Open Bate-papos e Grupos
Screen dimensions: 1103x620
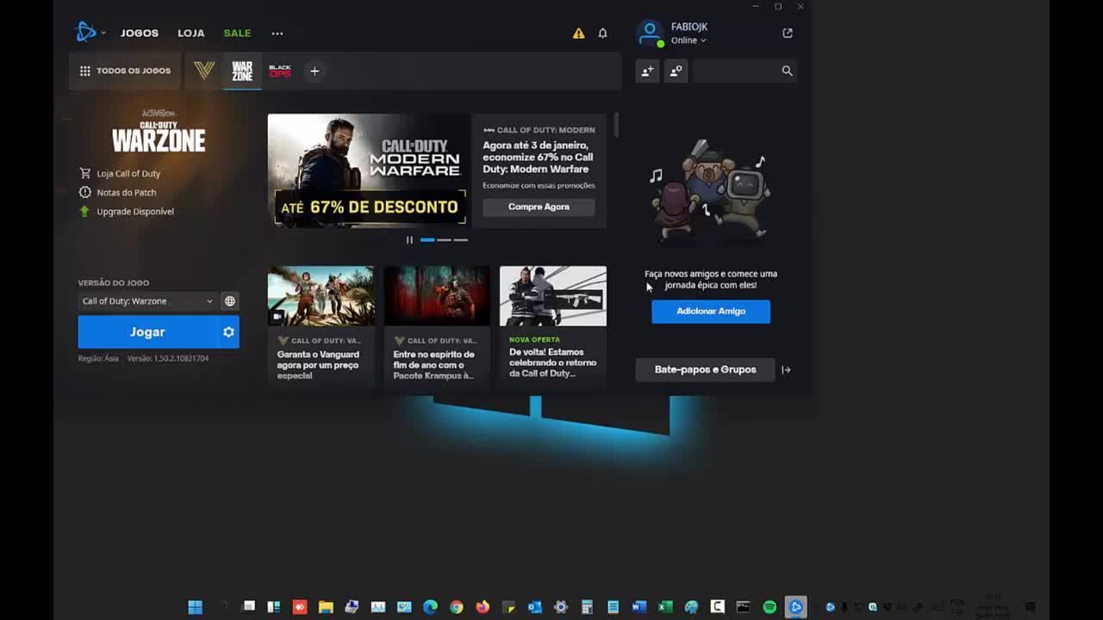[x=705, y=369]
